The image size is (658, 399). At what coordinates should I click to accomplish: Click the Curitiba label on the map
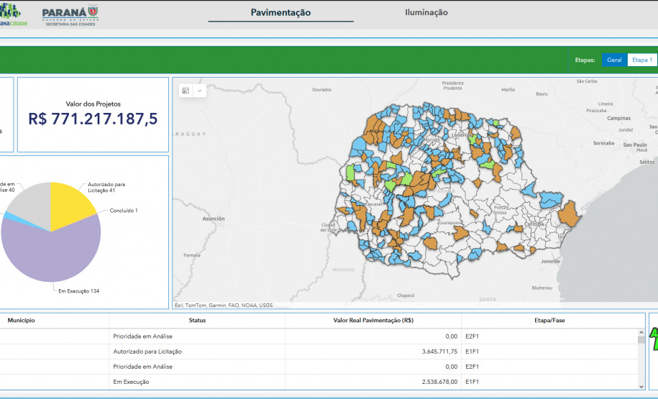[534, 224]
